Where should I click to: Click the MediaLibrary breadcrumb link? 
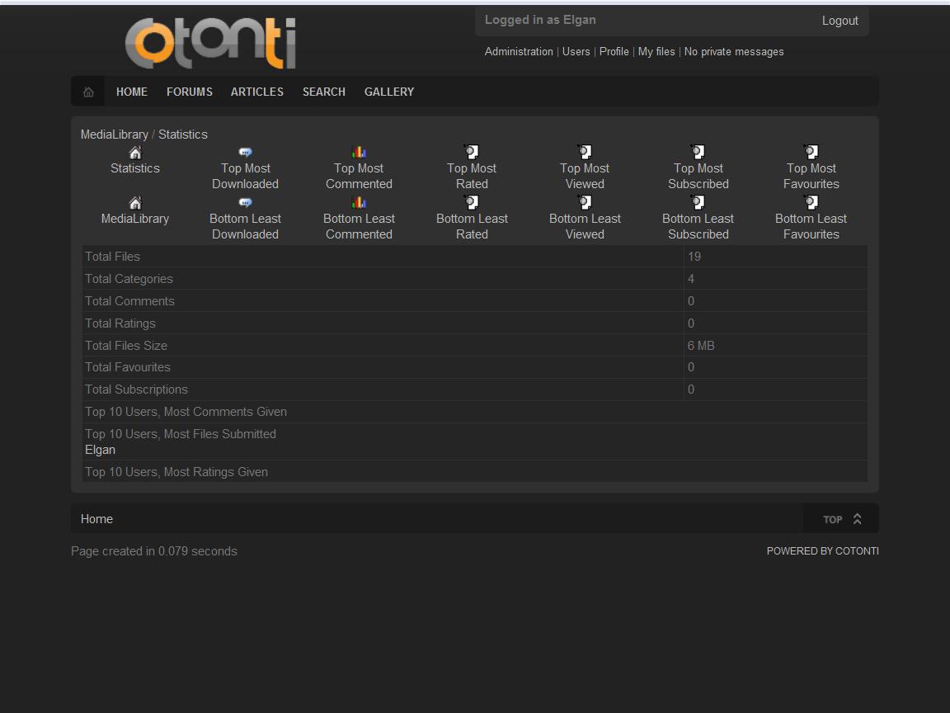click(115, 135)
